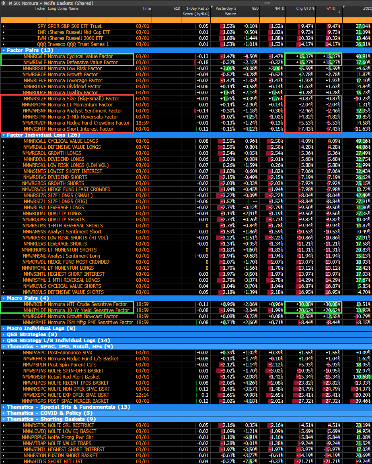Collapse the Factor Individual Legs (26) group
This screenshot has height=464, width=372.
click(4, 135)
